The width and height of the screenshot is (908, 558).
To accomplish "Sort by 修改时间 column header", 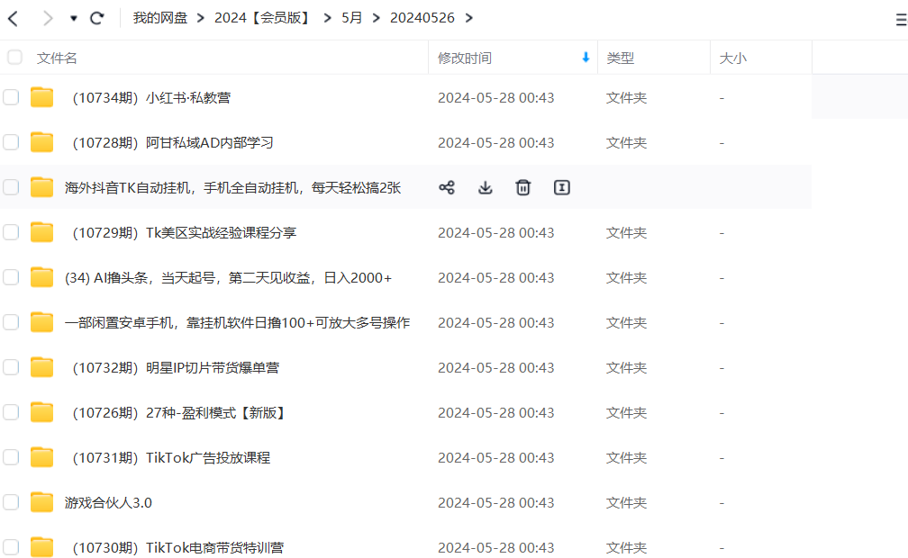I will [x=465, y=58].
